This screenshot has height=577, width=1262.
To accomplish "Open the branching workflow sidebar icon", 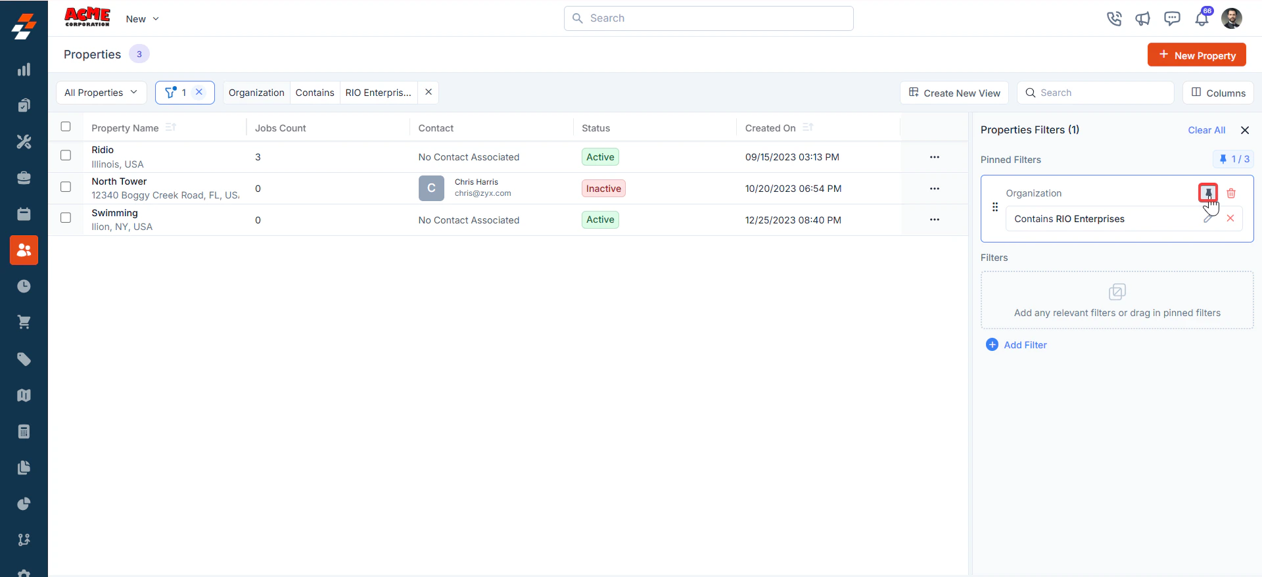I will [x=24, y=540].
